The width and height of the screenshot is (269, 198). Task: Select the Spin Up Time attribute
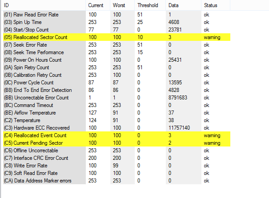coord(23,22)
